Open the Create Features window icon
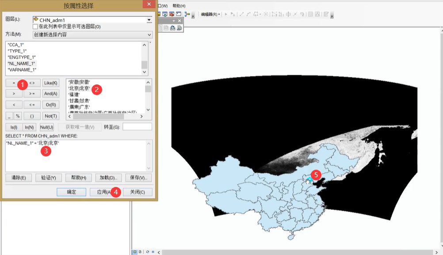This screenshot has height=255, width=443. [x=326, y=14]
